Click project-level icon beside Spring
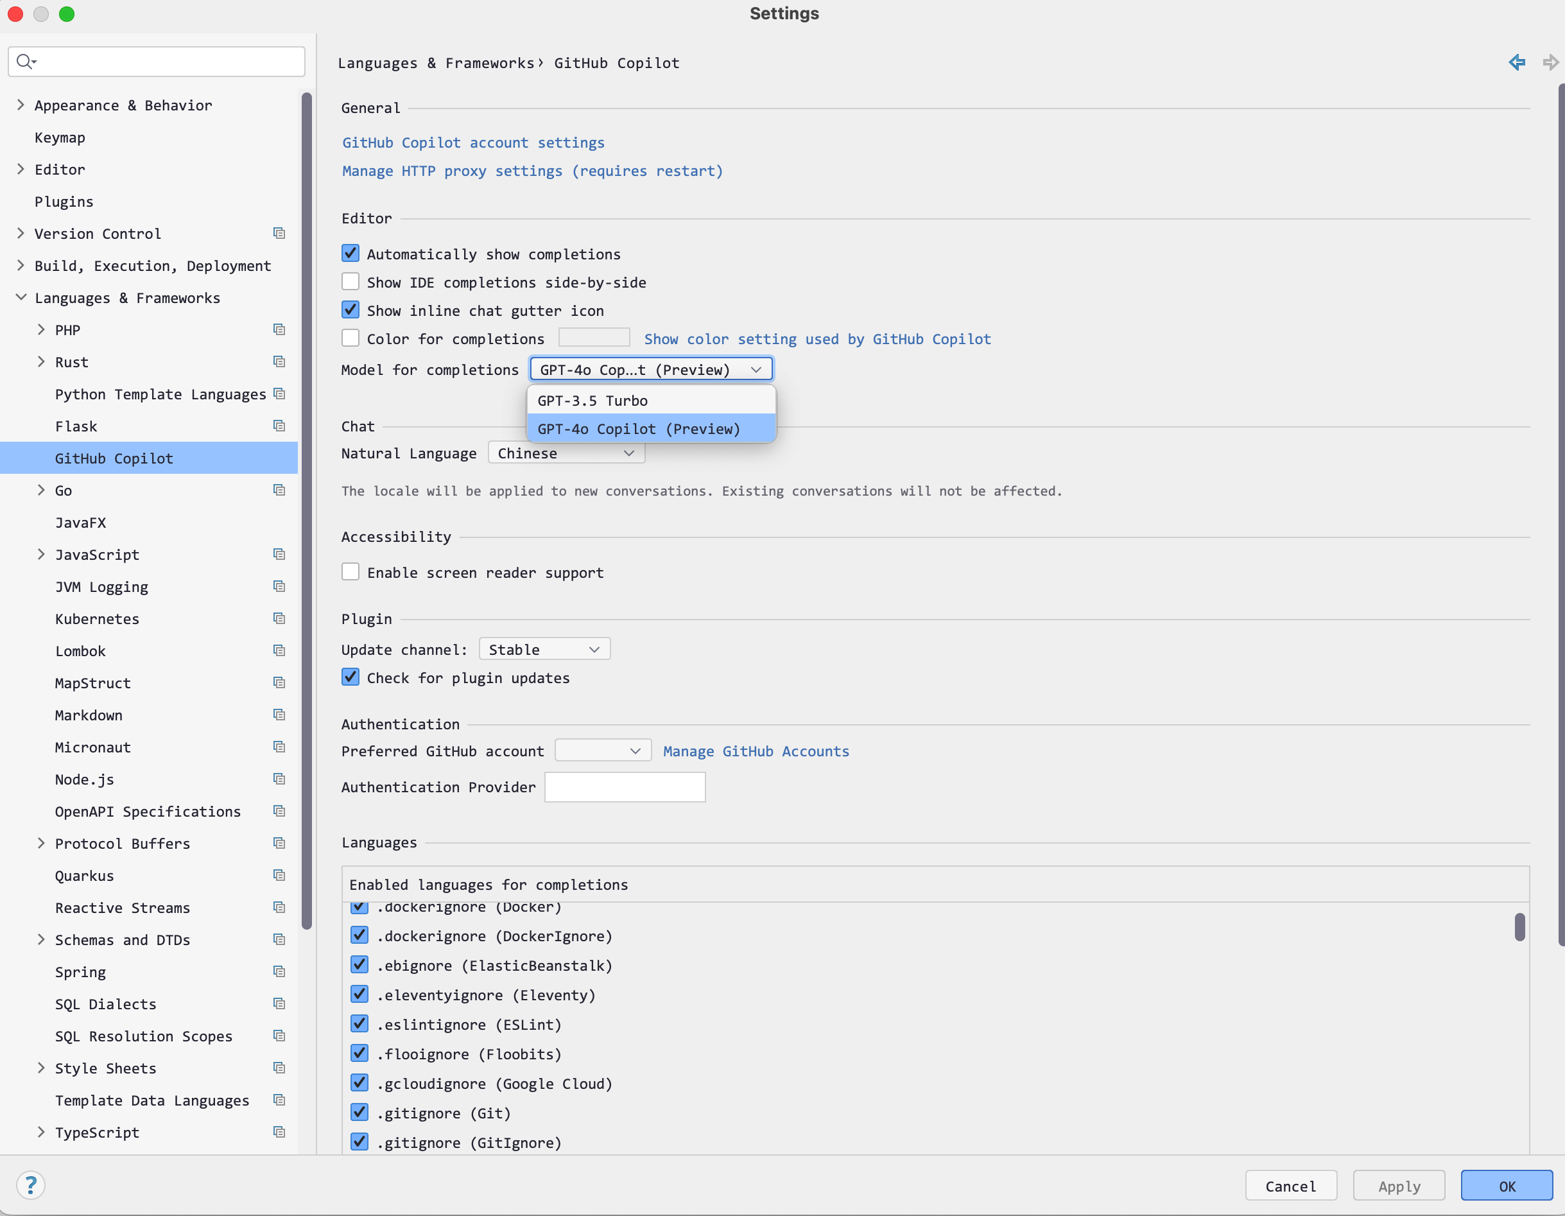The width and height of the screenshot is (1565, 1216). click(279, 971)
